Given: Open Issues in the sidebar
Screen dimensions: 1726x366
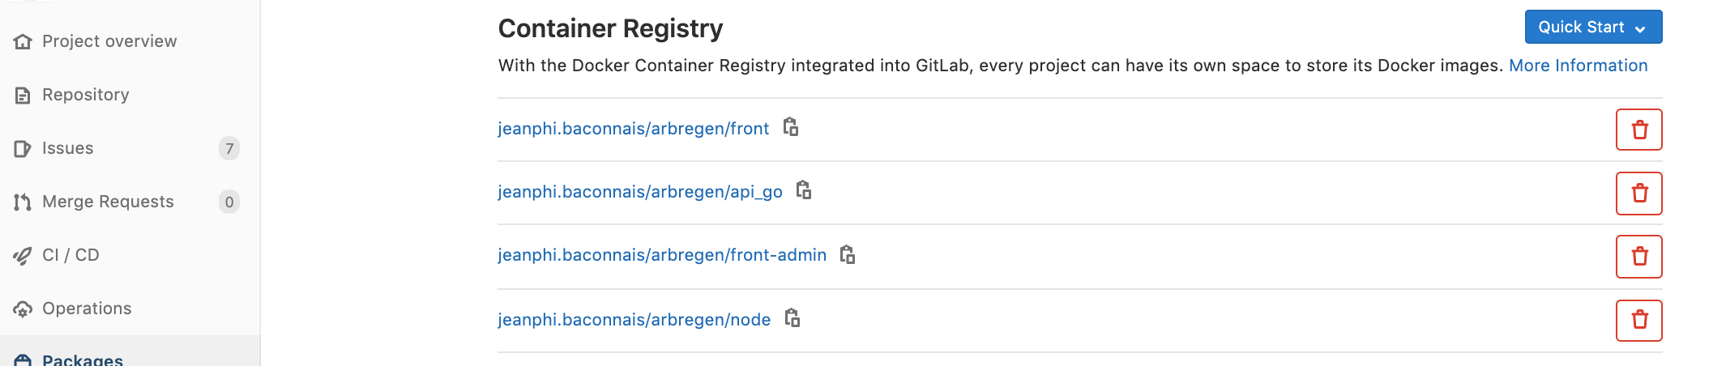Looking at the screenshot, I should click(67, 148).
